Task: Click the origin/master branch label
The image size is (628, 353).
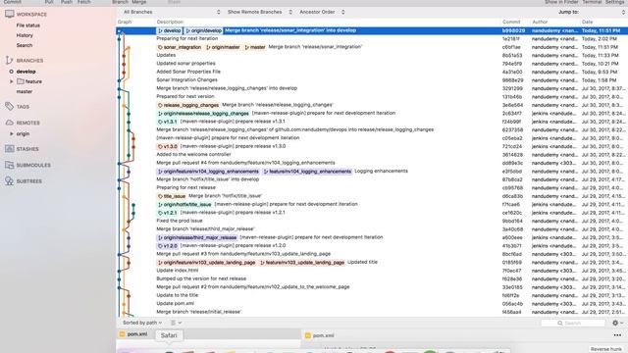Action: tap(223, 47)
